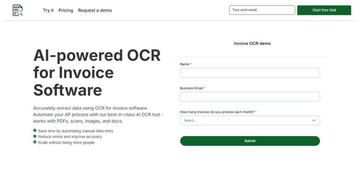Click the OCR document logo icon
Image resolution: width=362 pixels, height=172 pixels.
click(x=17, y=10)
